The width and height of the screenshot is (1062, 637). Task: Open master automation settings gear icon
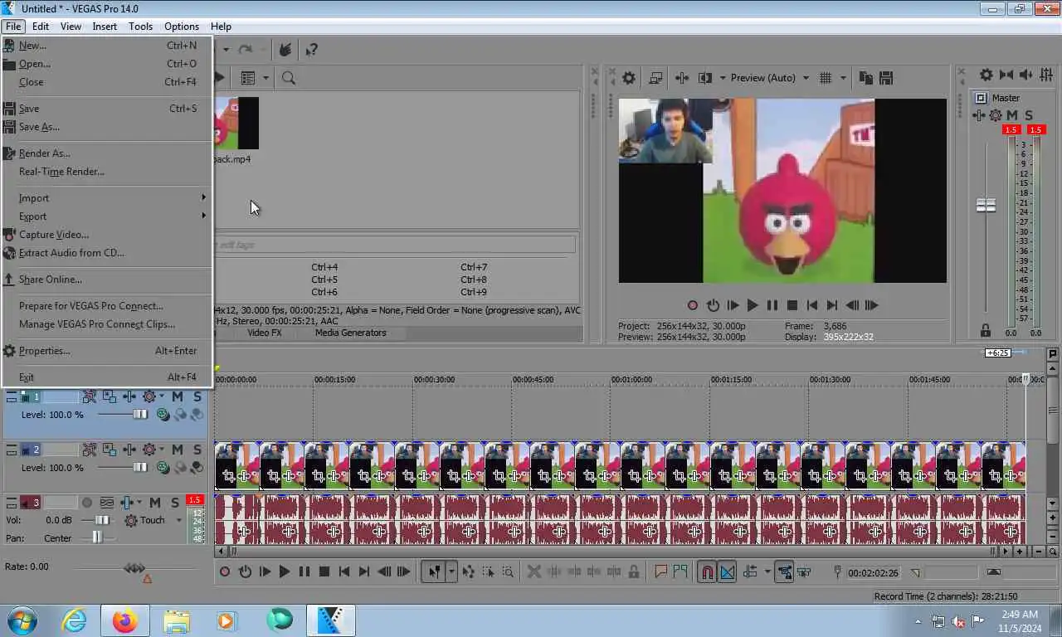pyautogui.click(x=996, y=115)
